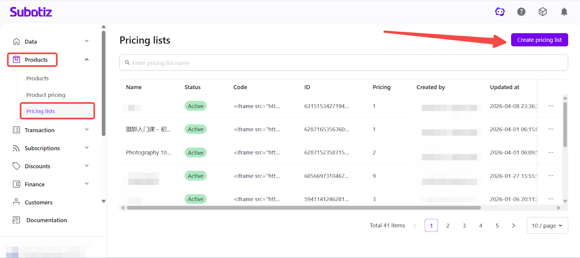Select Product pricing in sidebar
Viewport: 580px width, 258px height.
point(46,95)
